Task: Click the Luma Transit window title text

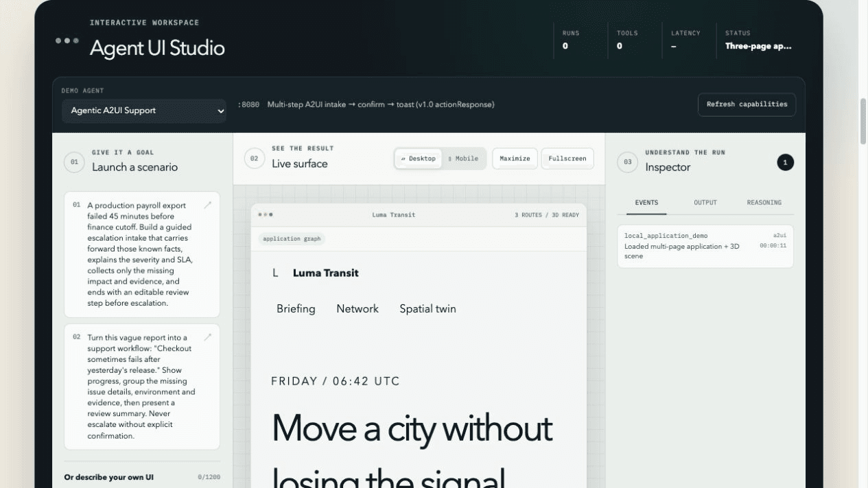Action: (x=394, y=215)
